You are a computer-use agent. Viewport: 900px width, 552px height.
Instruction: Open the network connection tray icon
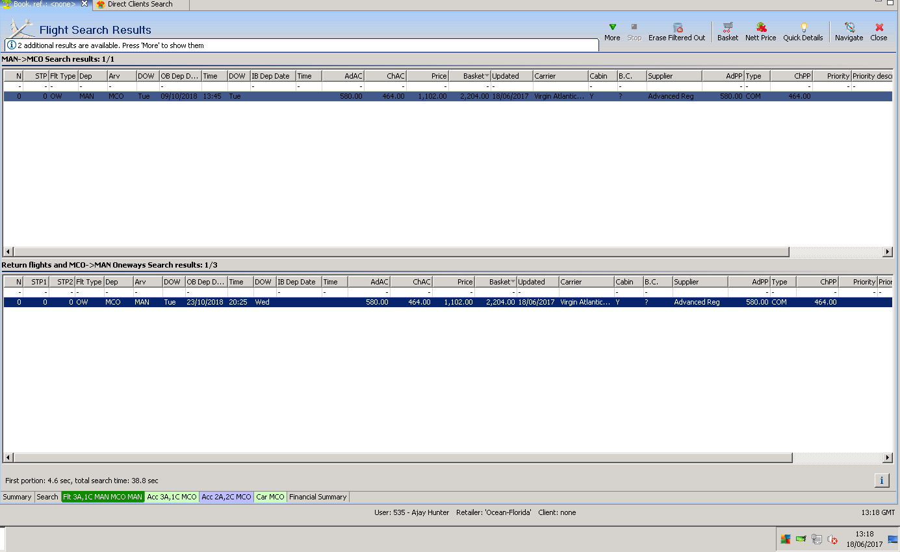(817, 539)
